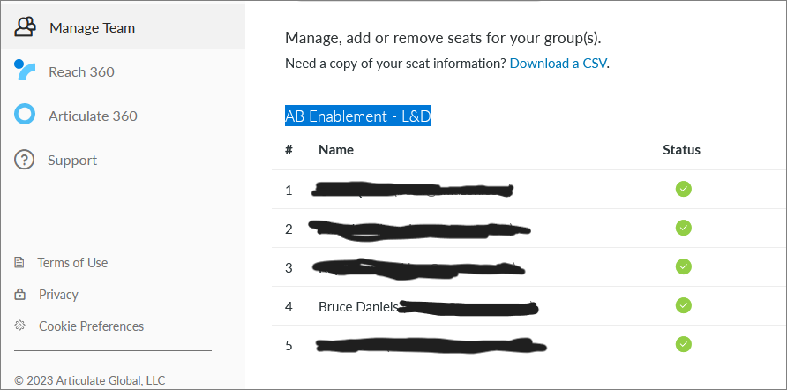Open the Manage Team menu label
This screenshot has height=390, width=787.
tap(93, 28)
